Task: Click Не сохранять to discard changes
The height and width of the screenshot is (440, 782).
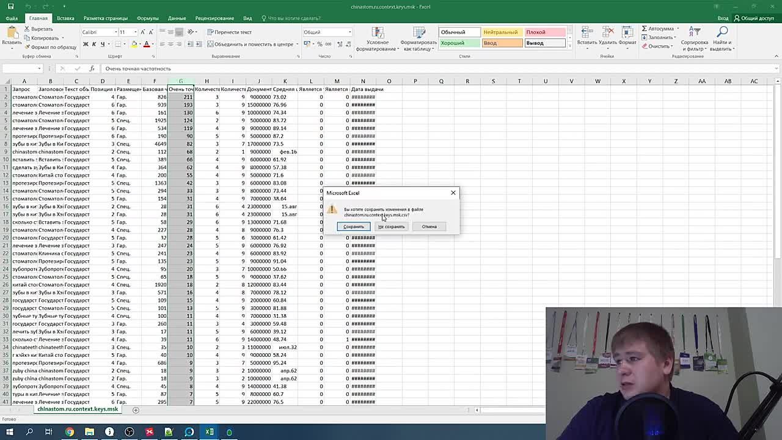Action: 391,226
